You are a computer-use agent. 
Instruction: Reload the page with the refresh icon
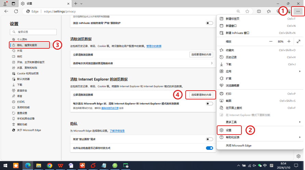[x=16, y=12]
